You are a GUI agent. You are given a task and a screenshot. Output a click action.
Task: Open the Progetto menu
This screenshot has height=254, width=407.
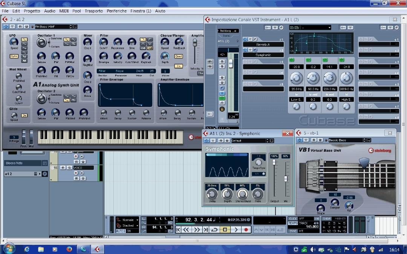coord(32,11)
